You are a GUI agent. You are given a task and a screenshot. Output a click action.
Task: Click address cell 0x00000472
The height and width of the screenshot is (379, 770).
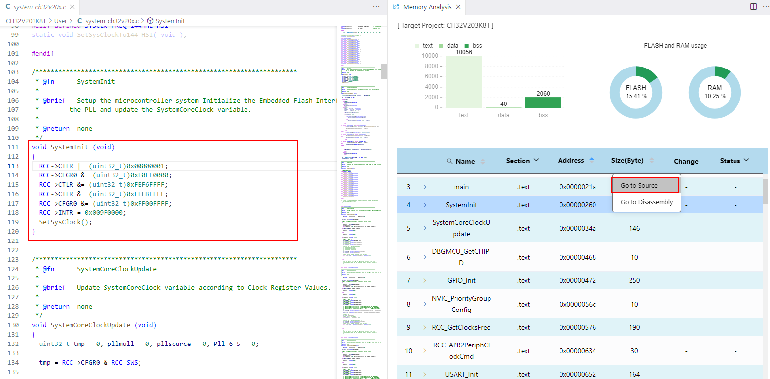tap(577, 280)
